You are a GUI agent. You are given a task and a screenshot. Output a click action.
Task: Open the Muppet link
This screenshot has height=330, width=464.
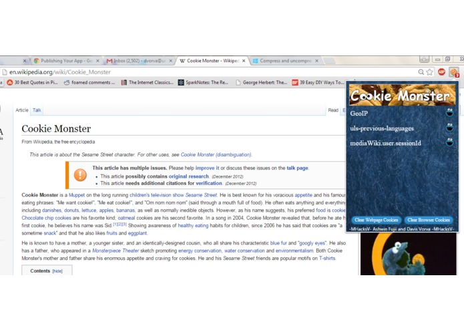(x=77, y=195)
